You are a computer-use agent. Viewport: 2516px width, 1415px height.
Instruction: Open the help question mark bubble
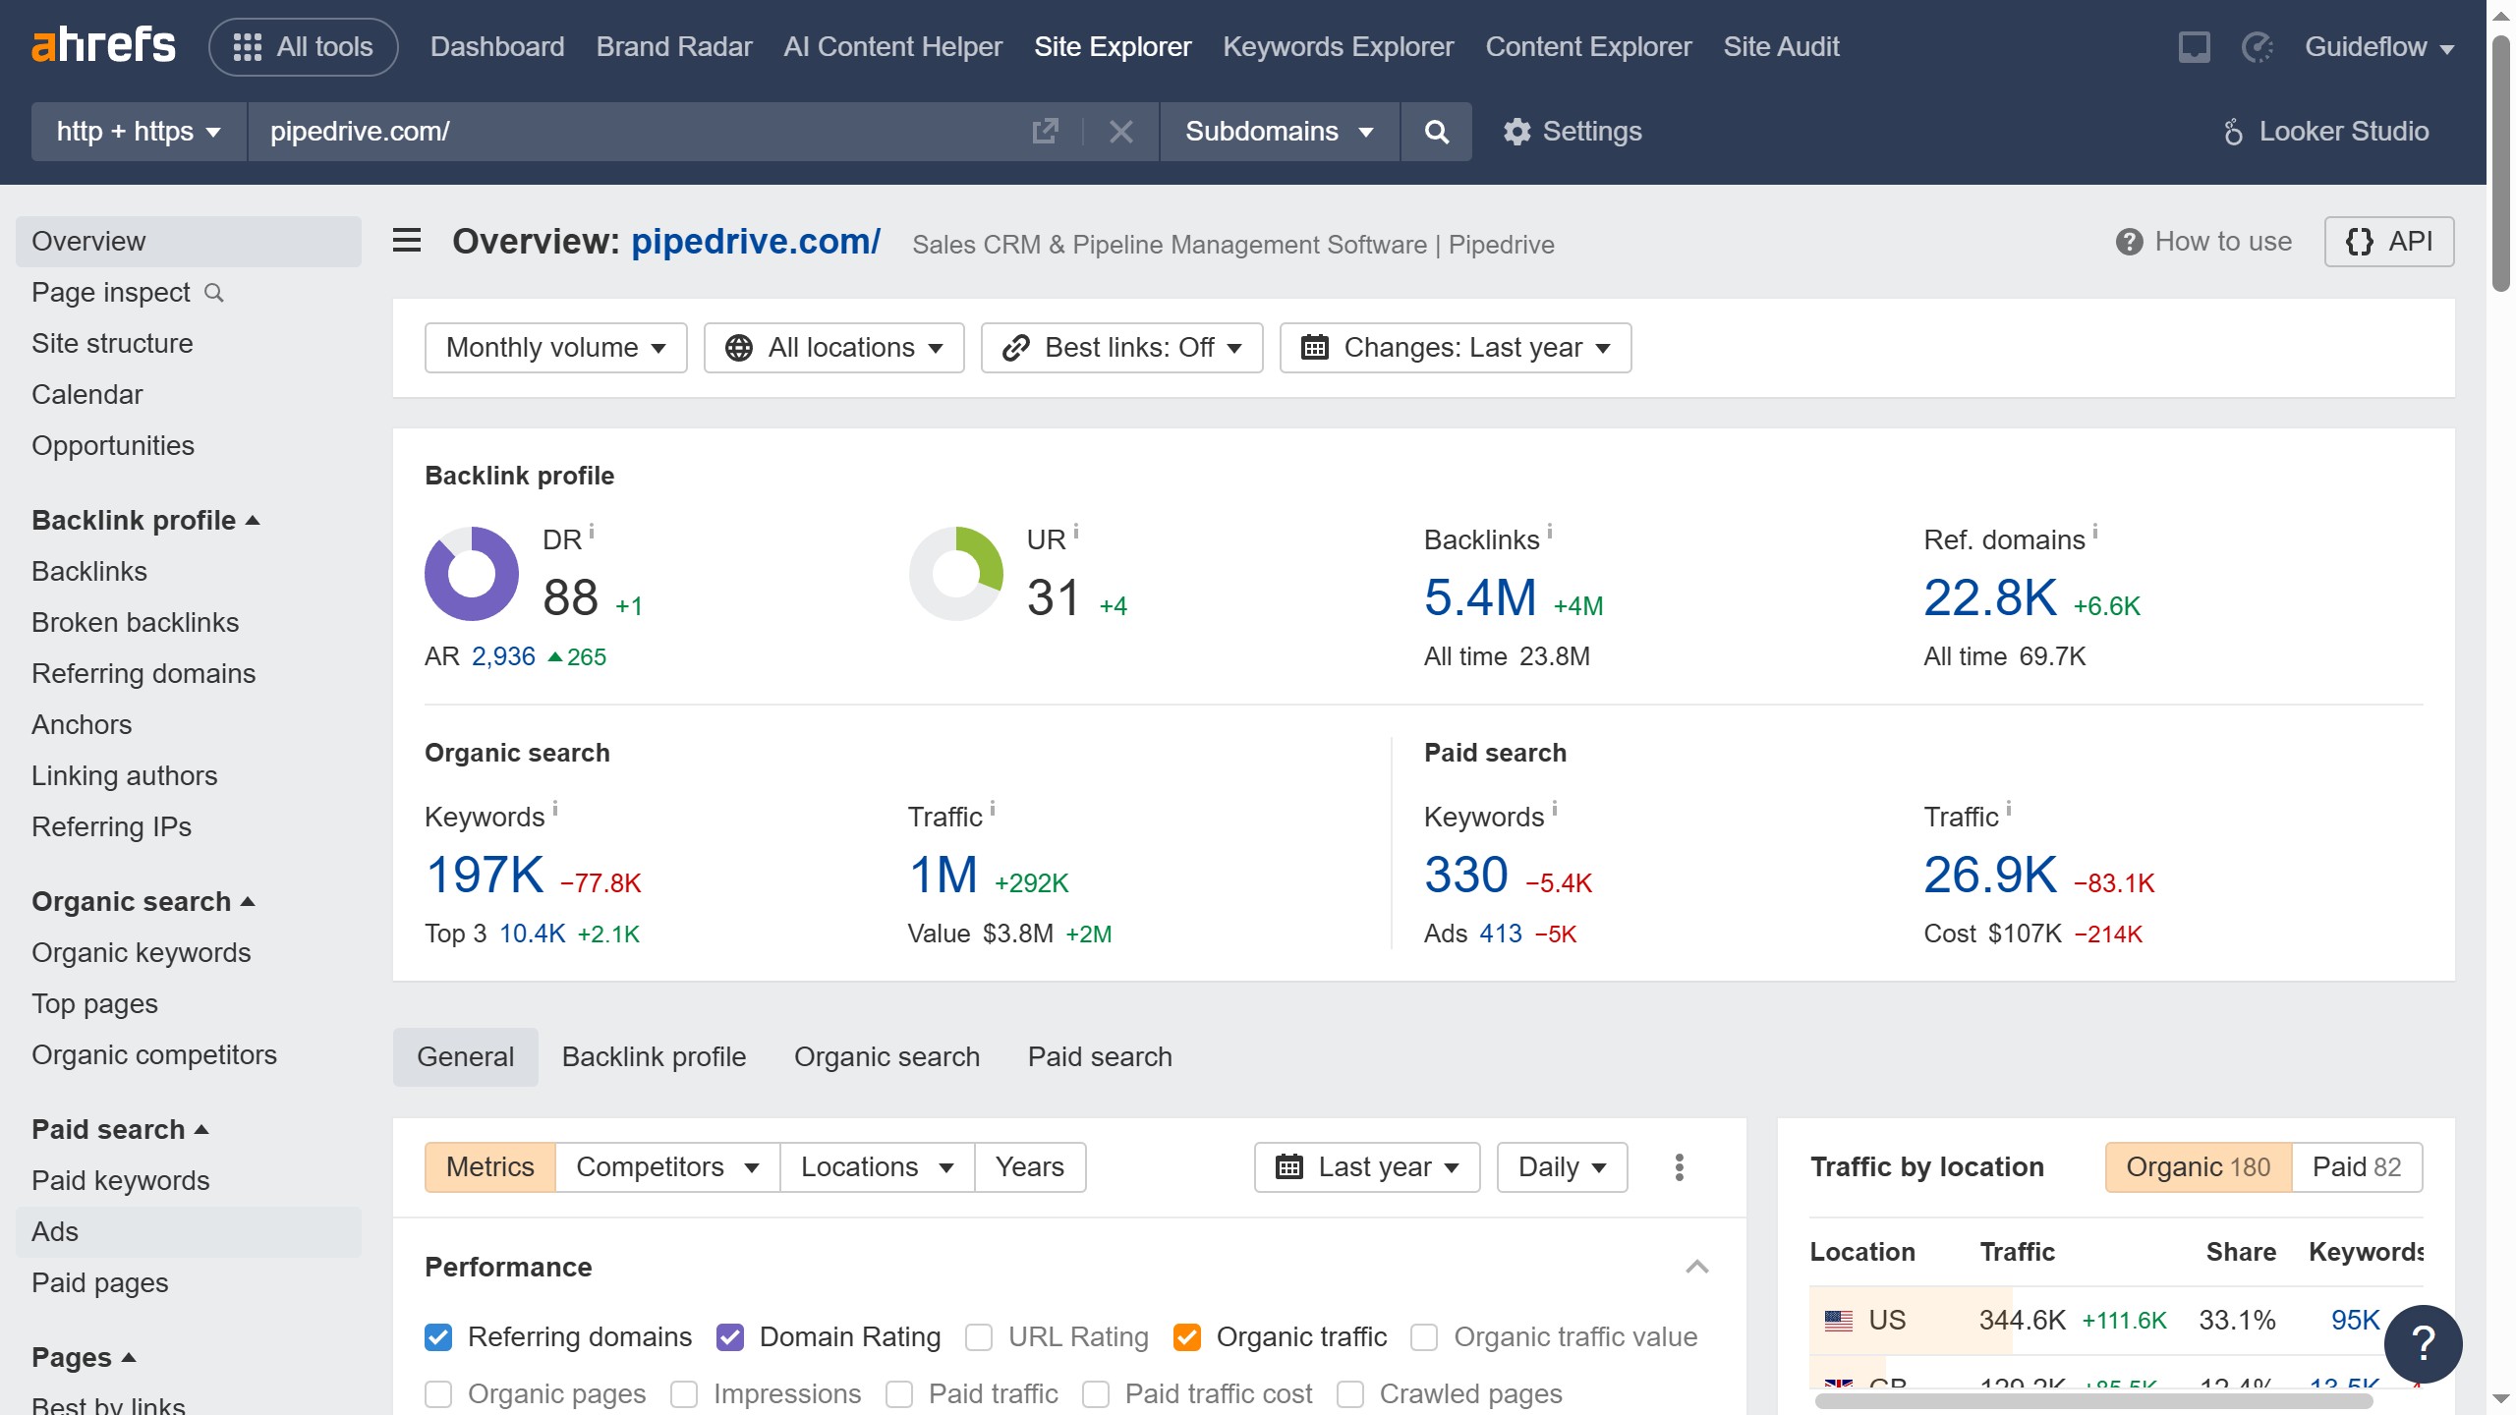tap(2423, 1342)
